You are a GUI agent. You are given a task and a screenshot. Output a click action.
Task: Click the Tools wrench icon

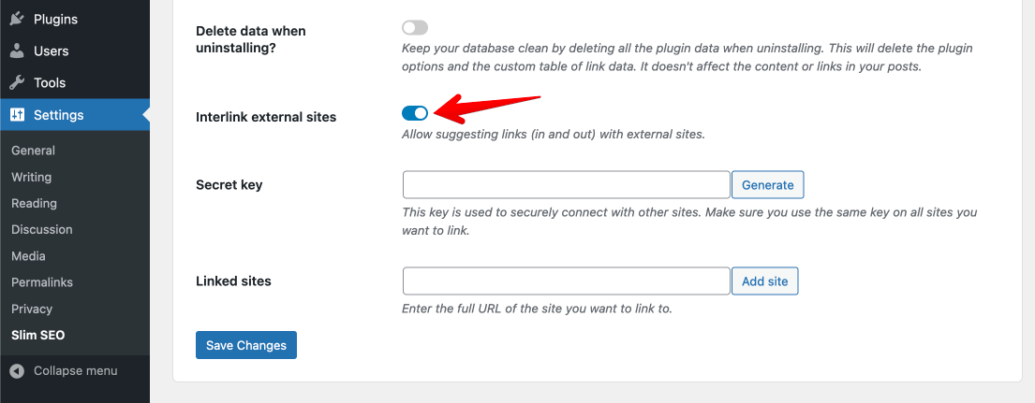point(17,83)
